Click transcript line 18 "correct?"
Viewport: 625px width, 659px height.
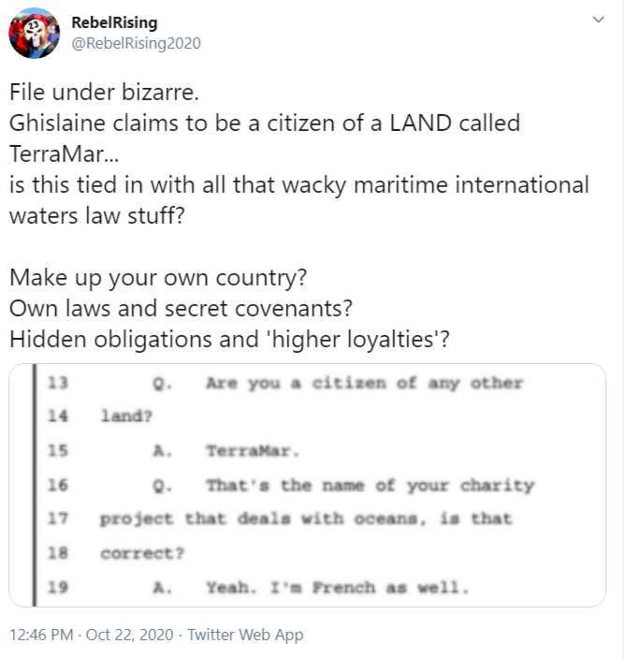(142, 553)
